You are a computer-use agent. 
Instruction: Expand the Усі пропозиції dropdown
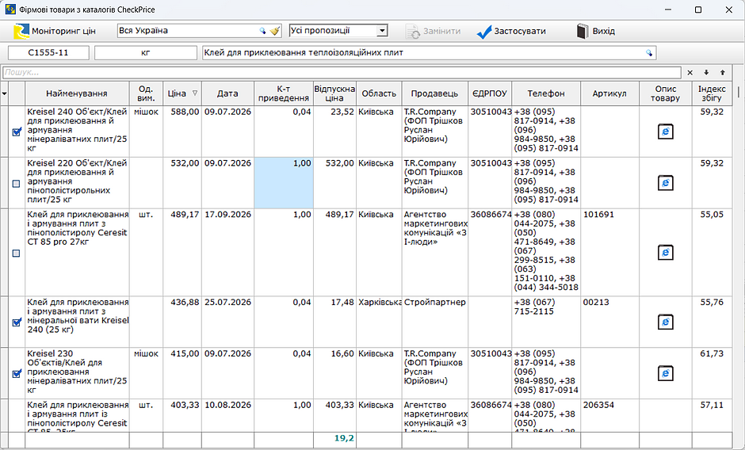381,31
